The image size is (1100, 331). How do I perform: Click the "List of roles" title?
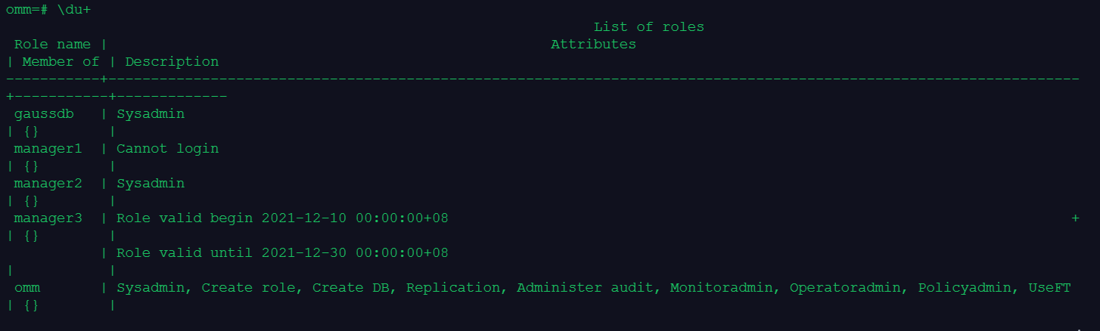pyautogui.click(x=648, y=27)
